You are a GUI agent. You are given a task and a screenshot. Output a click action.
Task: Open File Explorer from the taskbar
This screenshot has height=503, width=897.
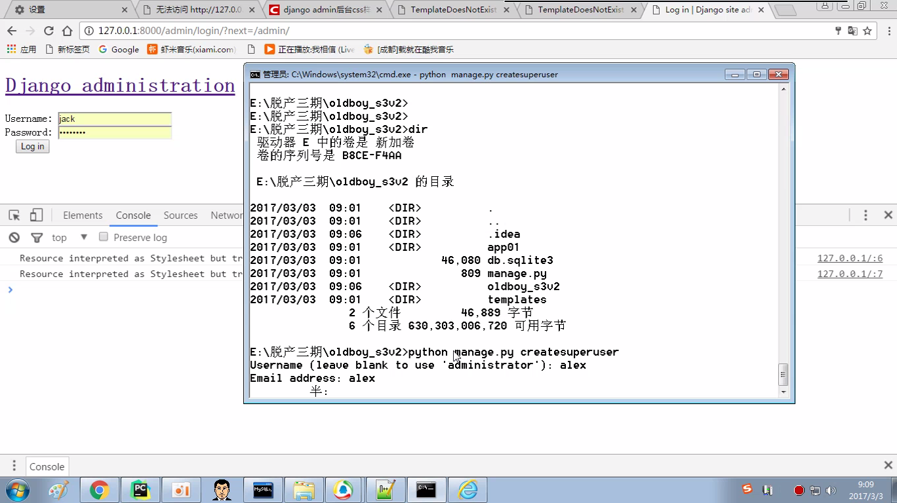(x=304, y=490)
